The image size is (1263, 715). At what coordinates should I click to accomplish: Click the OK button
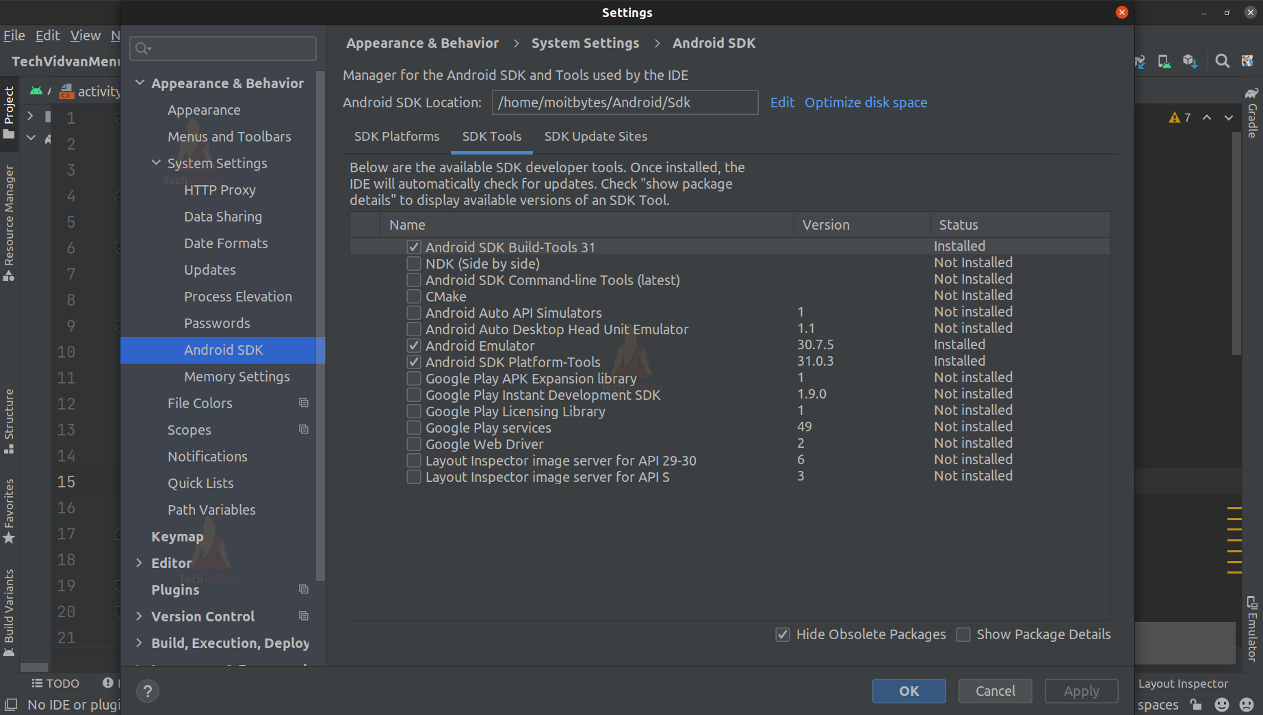point(909,691)
